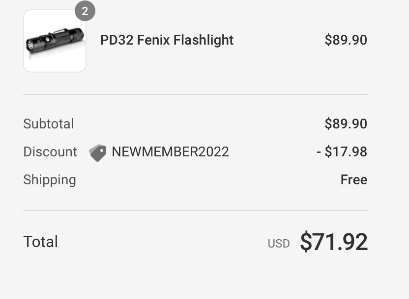Click the product price in the item row
The width and height of the screenshot is (409, 299).
pos(346,40)
